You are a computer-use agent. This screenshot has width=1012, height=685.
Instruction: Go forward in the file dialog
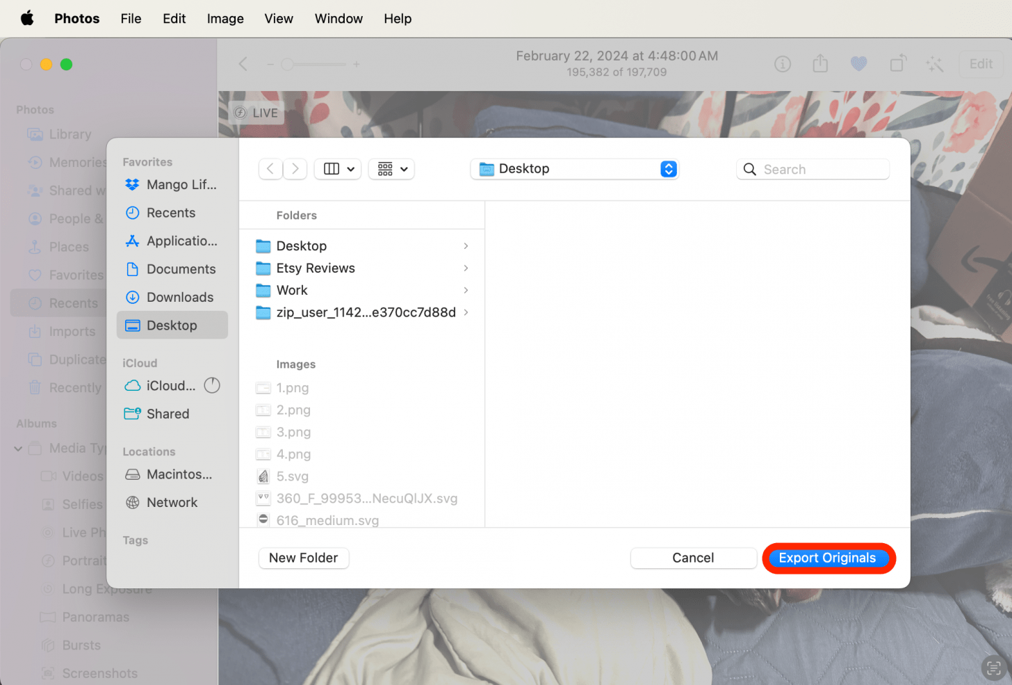(295, 169)
